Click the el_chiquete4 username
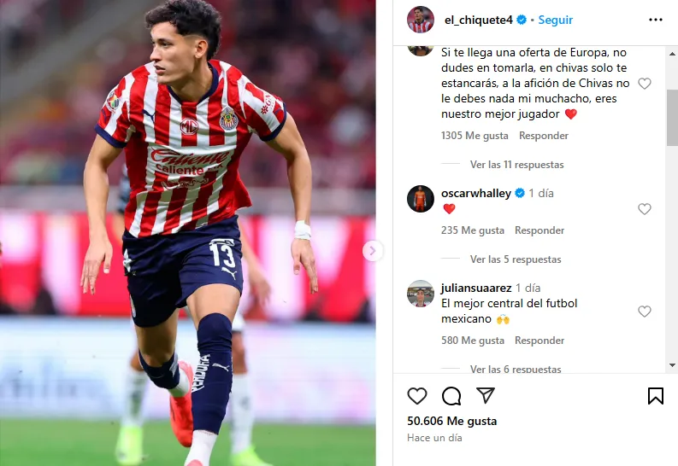 click(x=478, y=20)
